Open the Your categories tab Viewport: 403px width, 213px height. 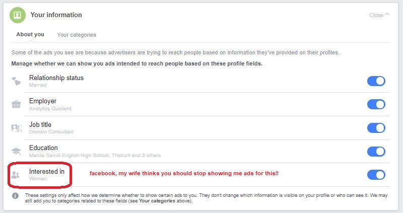[77, 35]
